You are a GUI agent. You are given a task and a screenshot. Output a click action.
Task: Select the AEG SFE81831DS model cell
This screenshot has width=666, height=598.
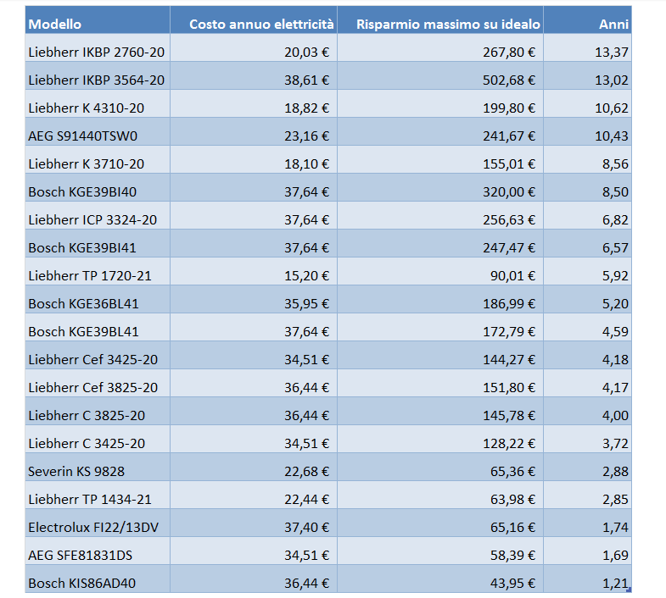(97, 555)
